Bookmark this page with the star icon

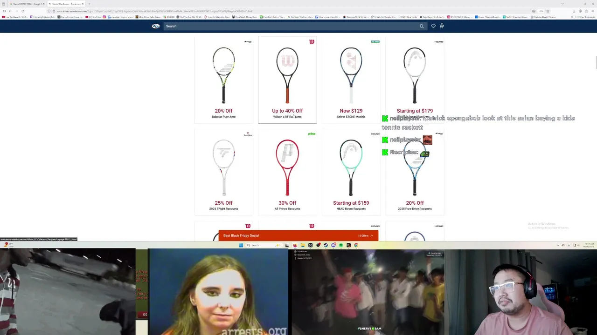pos(548,11)
